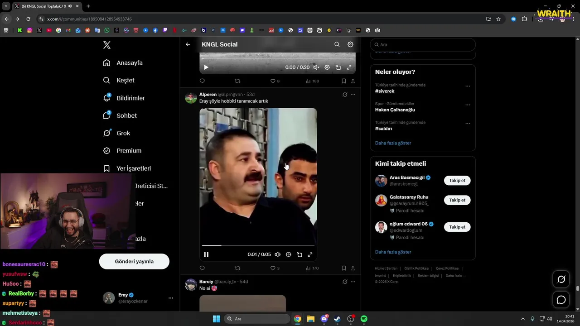Click the Gönderi yayınla button

(x=134, y=261)
